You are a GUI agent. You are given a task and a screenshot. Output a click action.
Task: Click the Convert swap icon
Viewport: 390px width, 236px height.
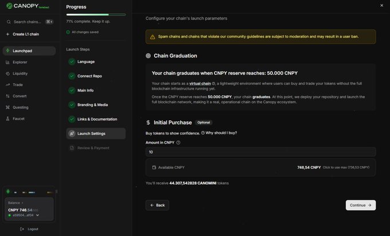[x=7, y=96]
